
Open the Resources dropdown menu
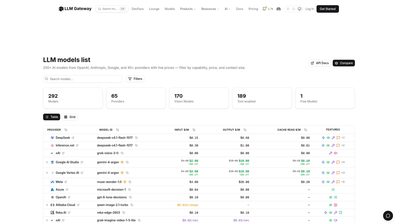210,9
